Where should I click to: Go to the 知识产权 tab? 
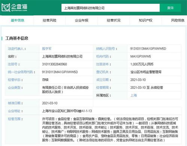145,20
